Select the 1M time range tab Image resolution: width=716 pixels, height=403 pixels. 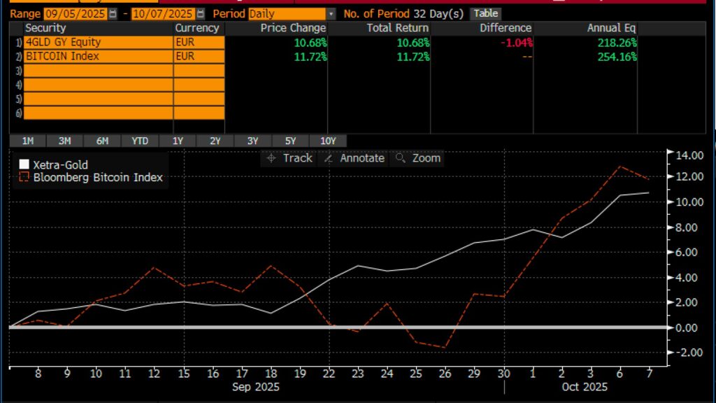click(x=27, y=141)
